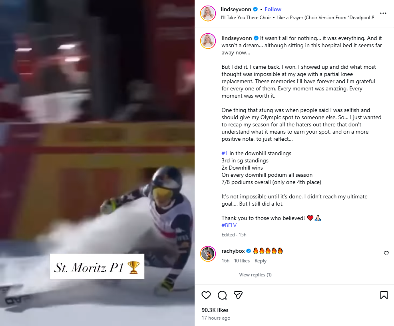This screenshot has width=394, height=326.
Task: Open rachybox username link
Action: pos(233,251)
